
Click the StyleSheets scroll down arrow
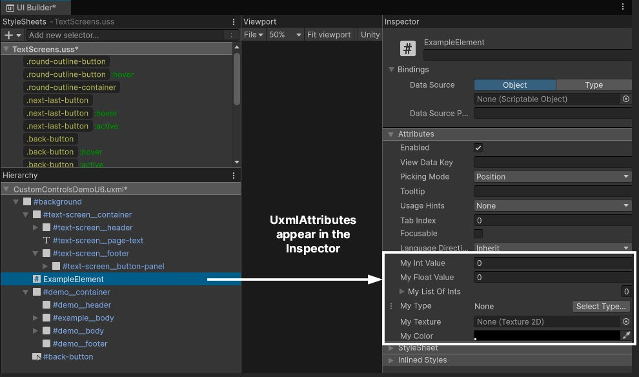tap(237, 162)
